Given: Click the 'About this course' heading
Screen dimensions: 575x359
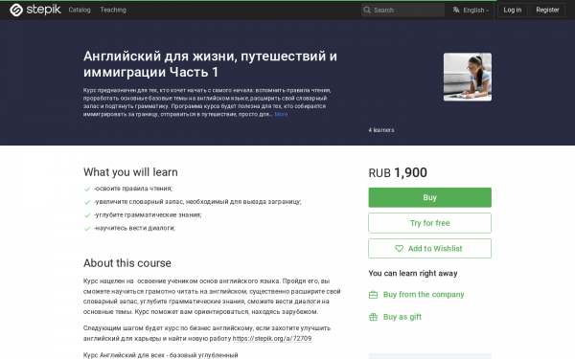Looking at the screenshot, I should (x=126, y=263).
